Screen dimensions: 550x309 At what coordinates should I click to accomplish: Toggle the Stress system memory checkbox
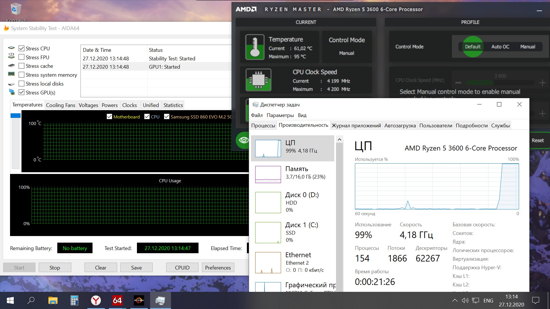(21, 75)
